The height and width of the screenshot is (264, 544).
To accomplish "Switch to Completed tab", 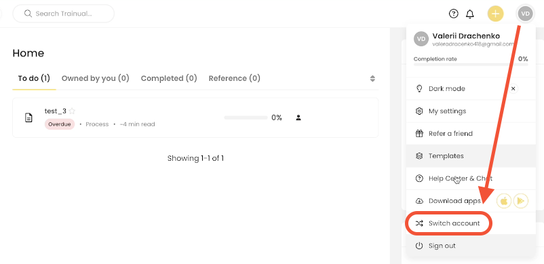I will (169, 79).
